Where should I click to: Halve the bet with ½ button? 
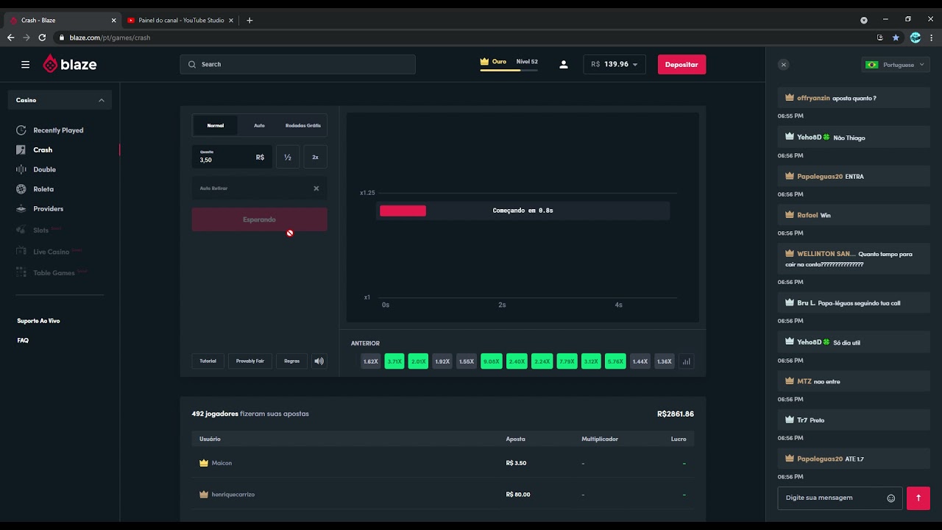pyautogui.click(x=288, y=157)
